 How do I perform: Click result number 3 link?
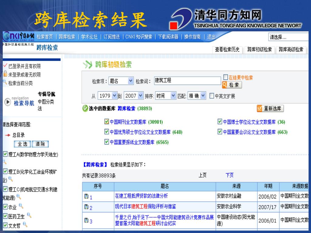(91, 221)
